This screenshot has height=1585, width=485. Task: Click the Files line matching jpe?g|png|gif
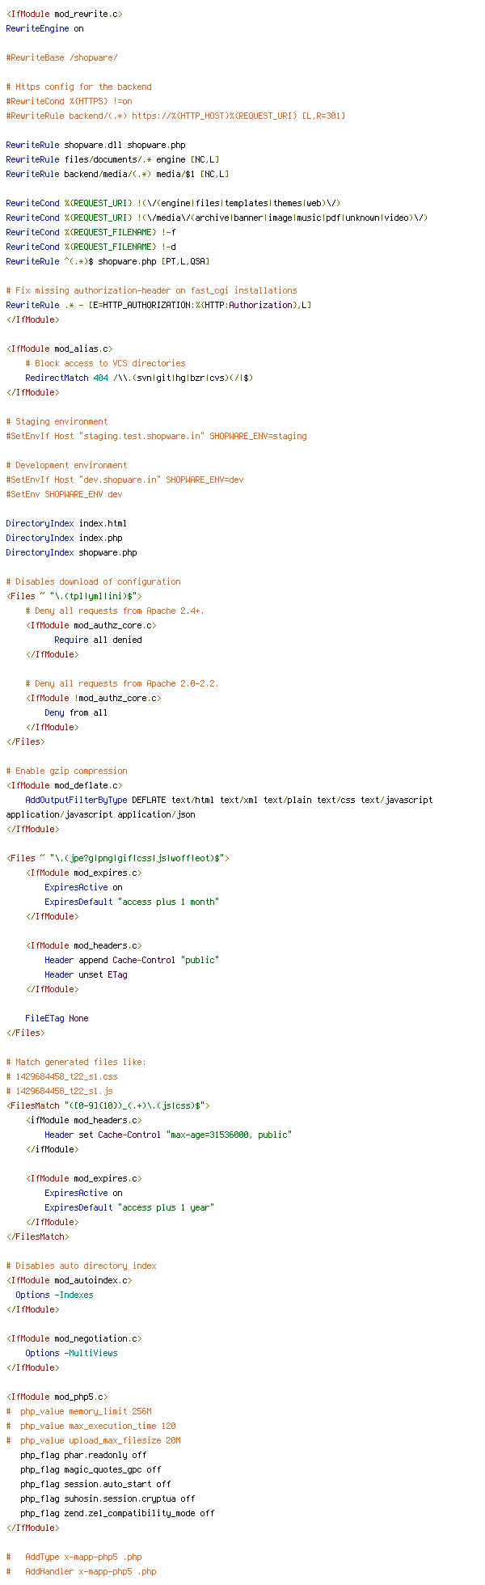[117, 858]
